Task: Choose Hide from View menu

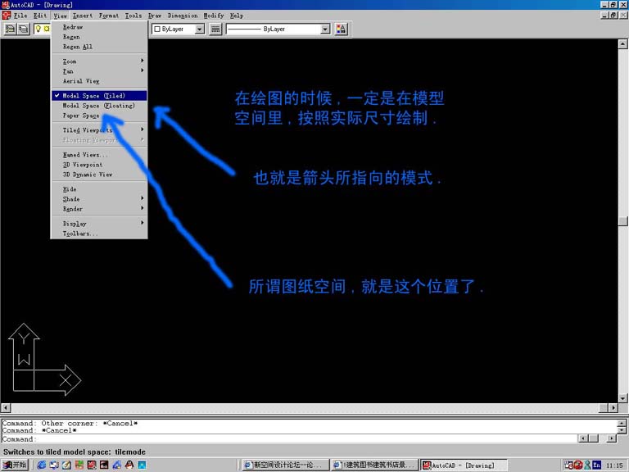Action: tap(99, 189)
